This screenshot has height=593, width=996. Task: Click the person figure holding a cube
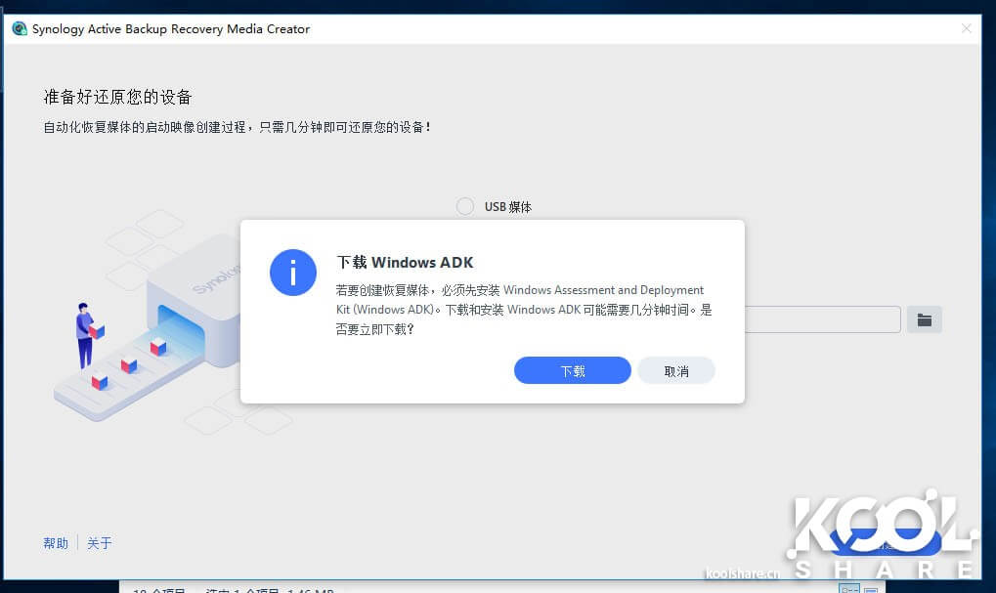[x=85, y=332]
